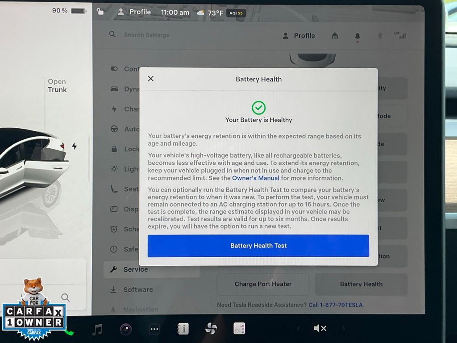The width and height of the screenshot is (457, 343).
Task: Tap the HomeLink garage icon
Action: 335,36
